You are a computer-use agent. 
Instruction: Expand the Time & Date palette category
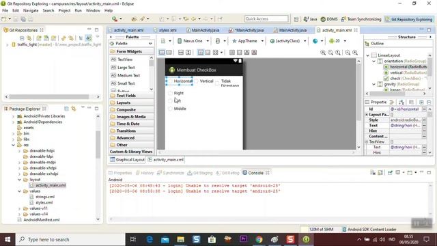[x=131, y=124]
